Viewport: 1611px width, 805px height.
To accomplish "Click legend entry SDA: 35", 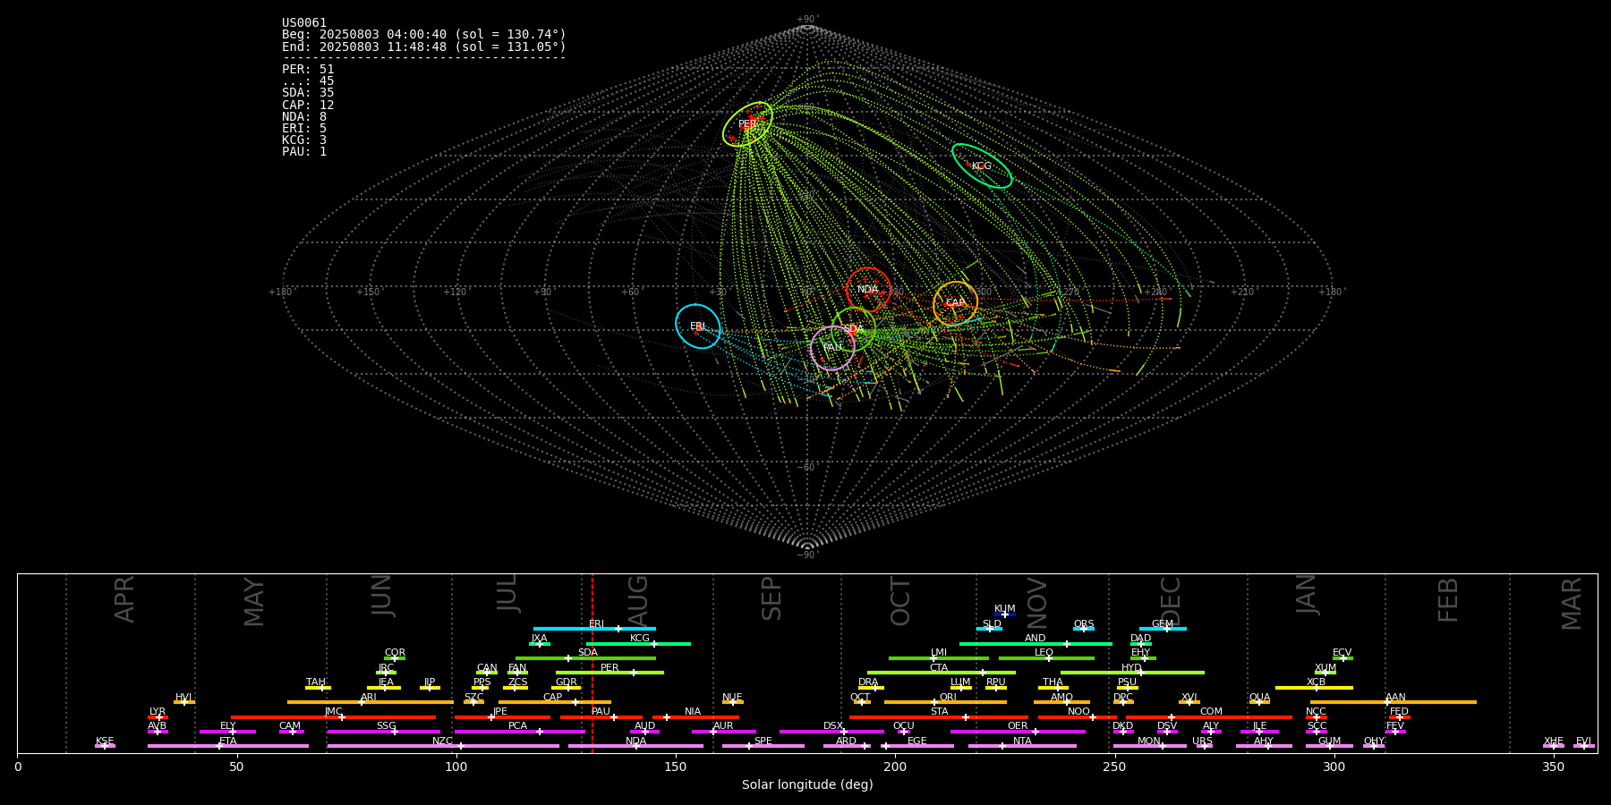I will 308,93.
